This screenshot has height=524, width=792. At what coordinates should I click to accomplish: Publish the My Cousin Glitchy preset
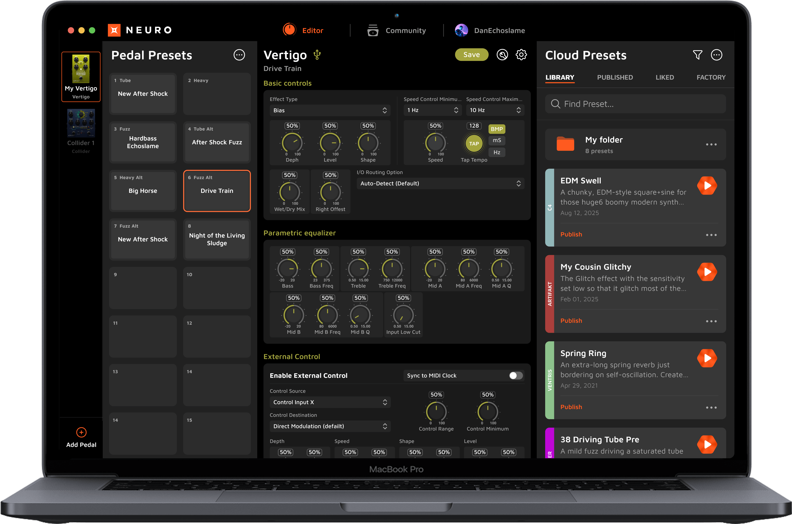click(x=571, y=321)
